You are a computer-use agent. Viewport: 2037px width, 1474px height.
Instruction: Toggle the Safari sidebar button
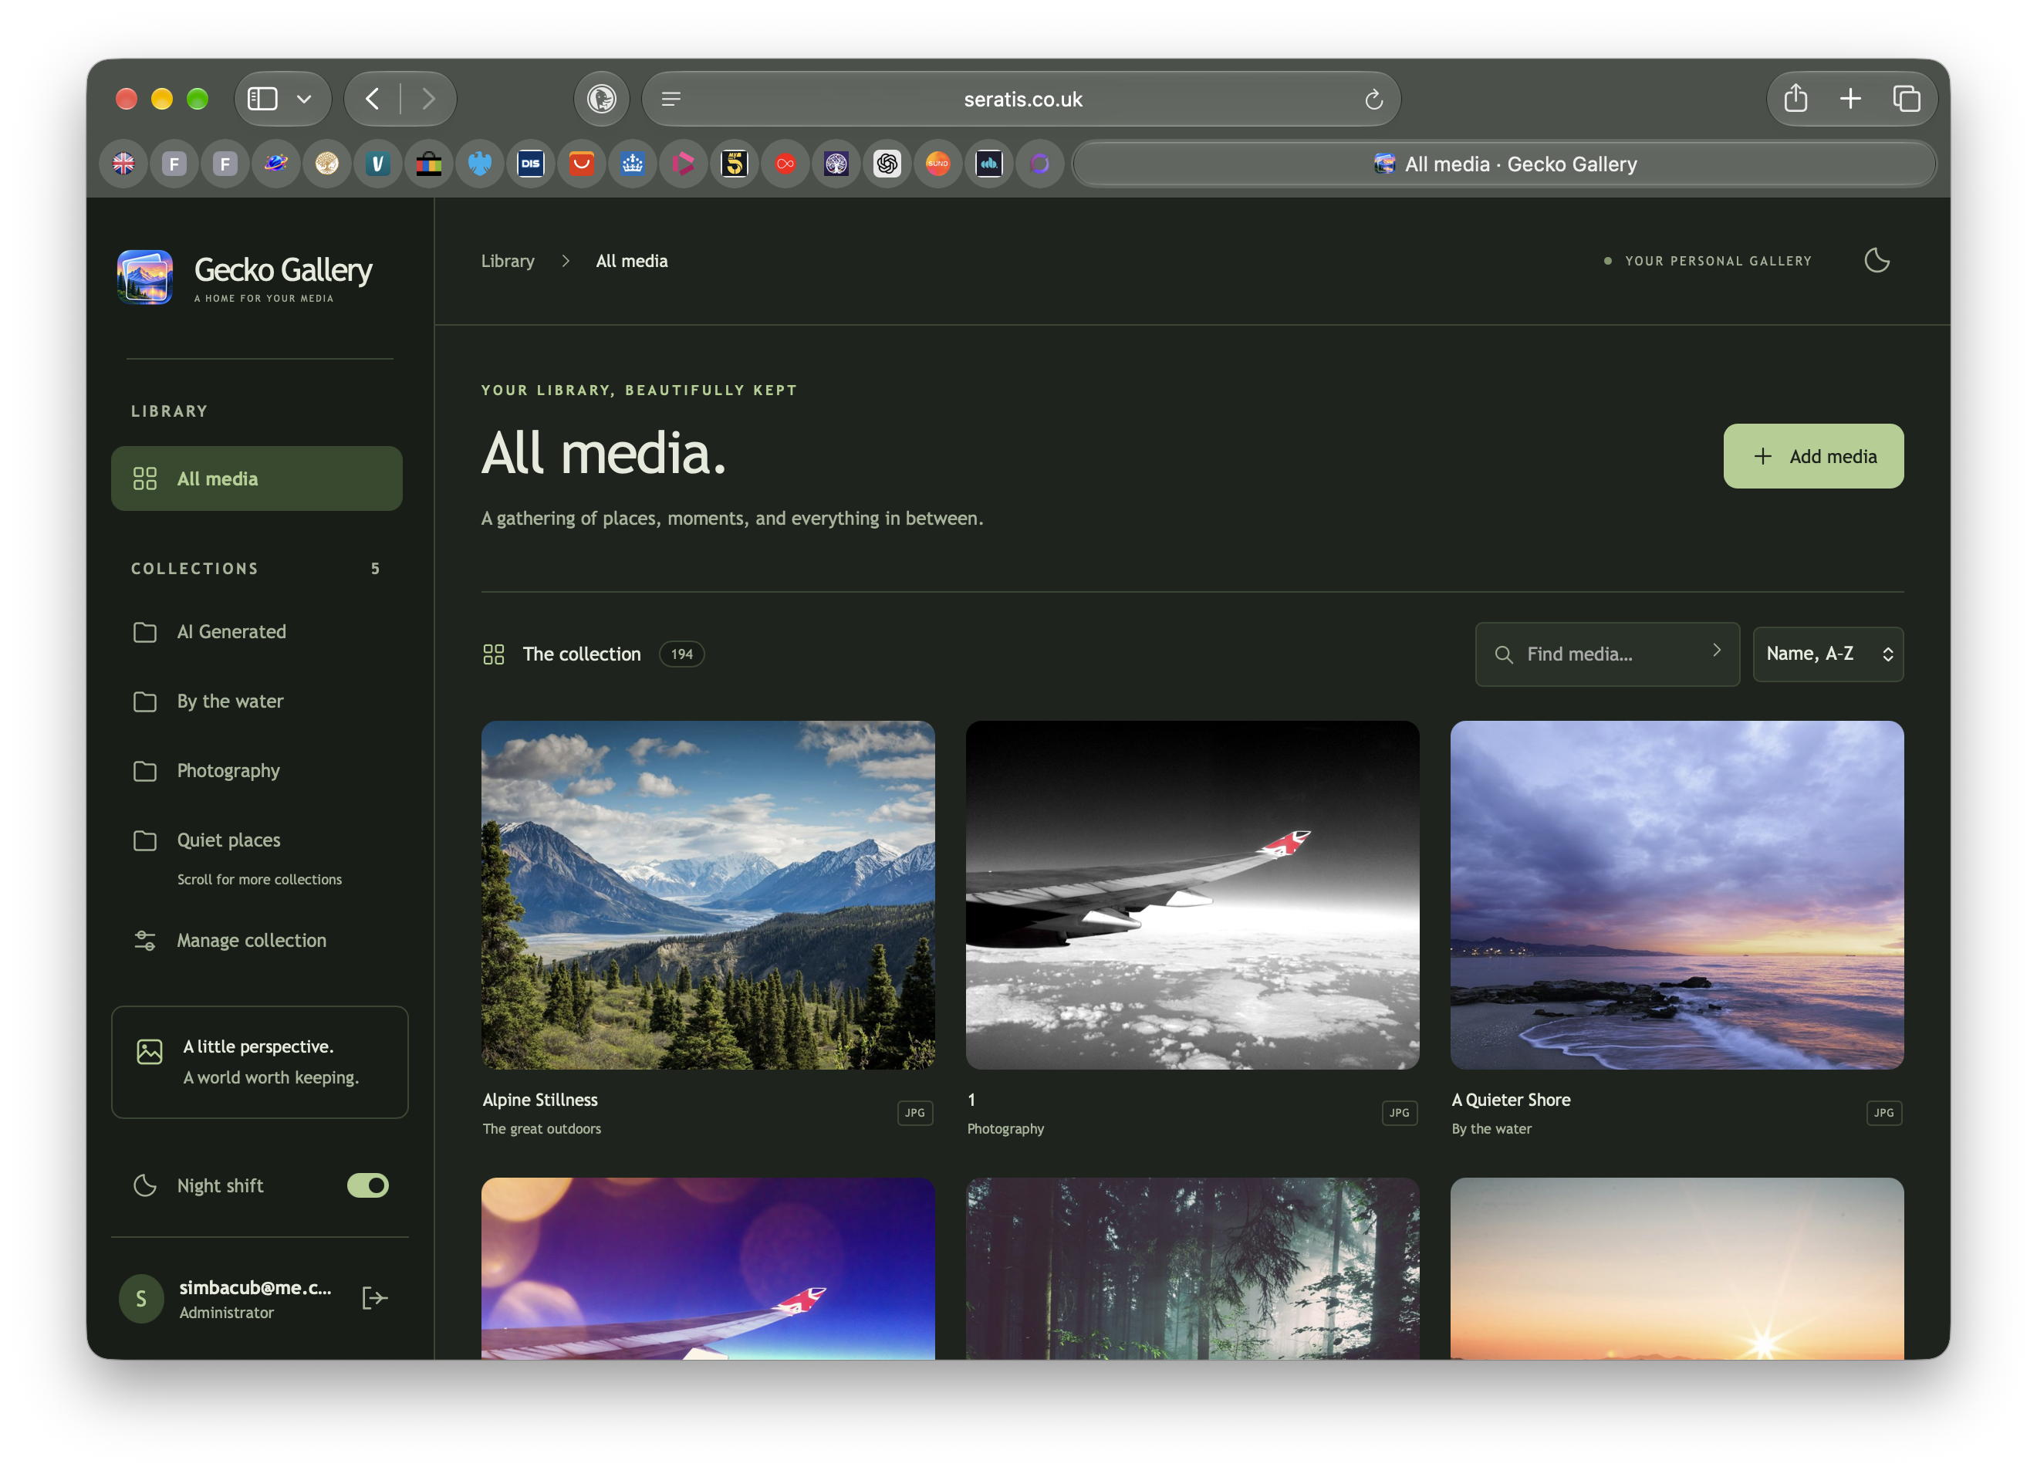coord(262,98)
